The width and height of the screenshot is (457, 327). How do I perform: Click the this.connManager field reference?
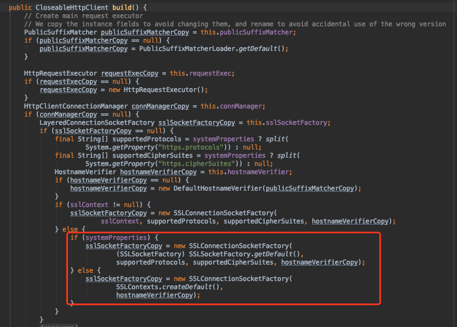click(x=232, y=106)
